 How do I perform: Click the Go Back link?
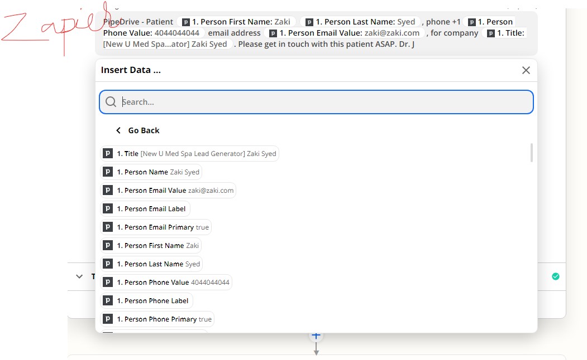(x=144, y=130)
